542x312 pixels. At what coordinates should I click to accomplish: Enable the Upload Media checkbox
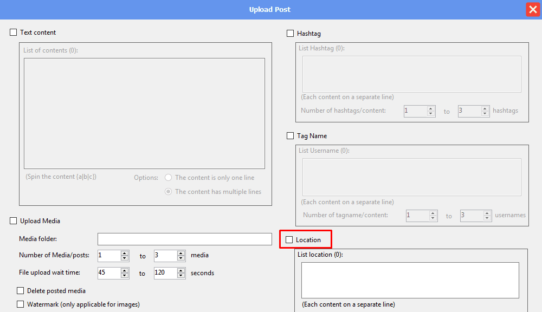click(14, 221)
